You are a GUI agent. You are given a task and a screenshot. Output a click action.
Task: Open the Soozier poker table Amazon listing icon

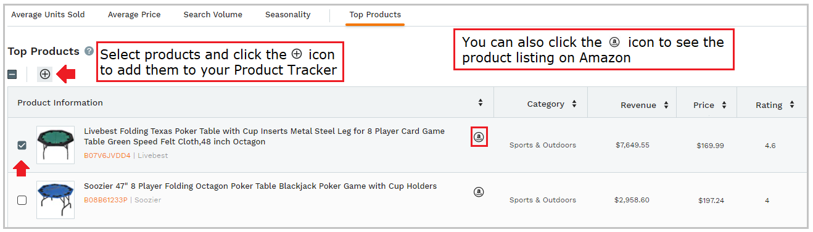click(479, 192)
